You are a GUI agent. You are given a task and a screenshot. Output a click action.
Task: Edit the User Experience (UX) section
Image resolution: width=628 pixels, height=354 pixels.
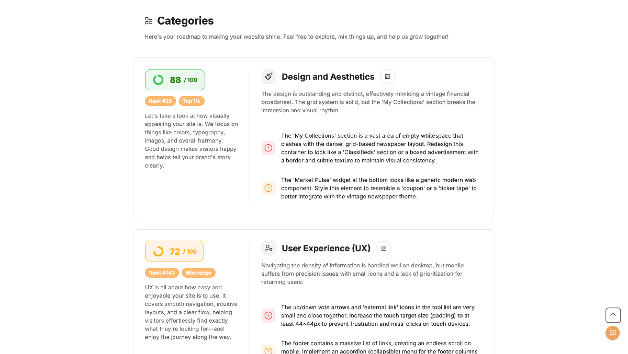pos(384,248)
